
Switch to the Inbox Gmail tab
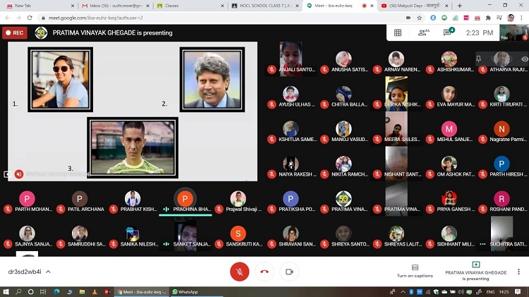(x=113, y=5)
